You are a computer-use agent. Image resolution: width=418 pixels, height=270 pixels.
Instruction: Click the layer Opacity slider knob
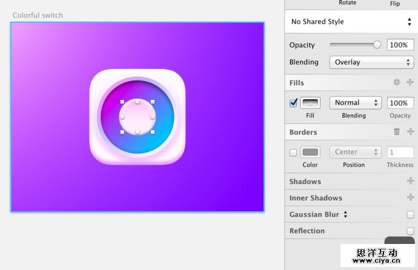(x=377, y=45)
